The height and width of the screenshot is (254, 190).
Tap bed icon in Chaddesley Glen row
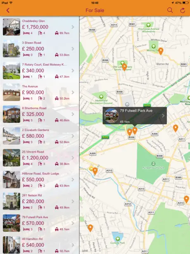click(26, 33)
